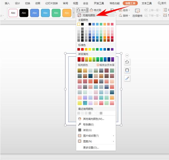Click the 格式刷 format painter button
Image resolution: width=169 pixels, height=160 pixels.
coord(95,10)
